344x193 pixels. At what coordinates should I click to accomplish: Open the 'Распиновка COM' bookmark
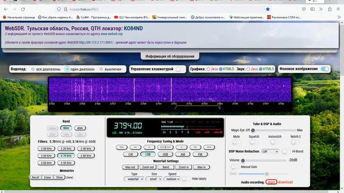284,17
